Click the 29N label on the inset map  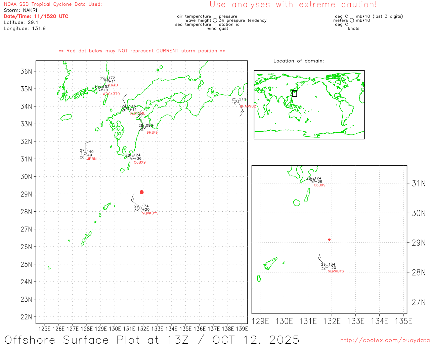419,243
